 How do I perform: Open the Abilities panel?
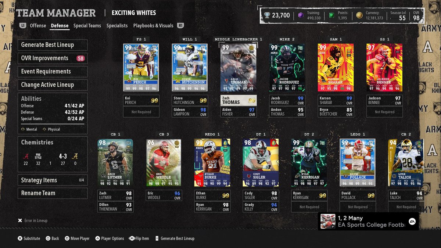[53, 113]
